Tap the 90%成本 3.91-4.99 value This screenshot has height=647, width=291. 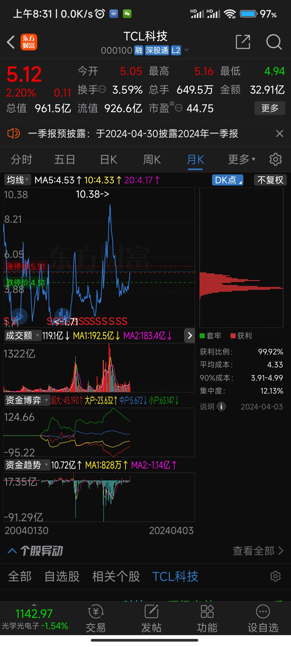click(267, 378)
